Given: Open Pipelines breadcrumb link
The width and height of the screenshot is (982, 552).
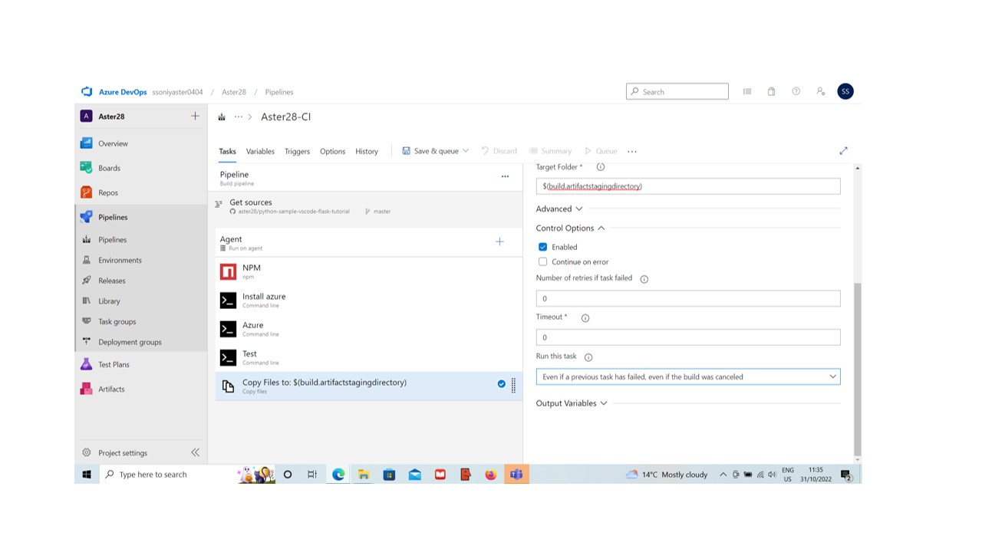Looking at the screenshot, I should tap(279, 92).
